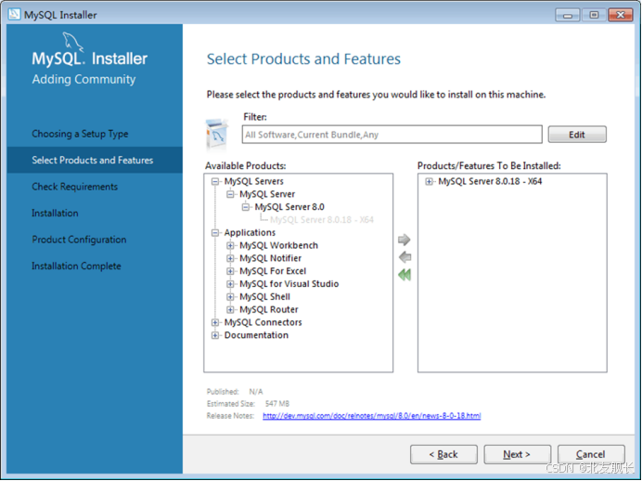Viewport: 642px width, 481px height.
Task: Collapse the MySQL Server subnode
Action: (x=230, y=194)
